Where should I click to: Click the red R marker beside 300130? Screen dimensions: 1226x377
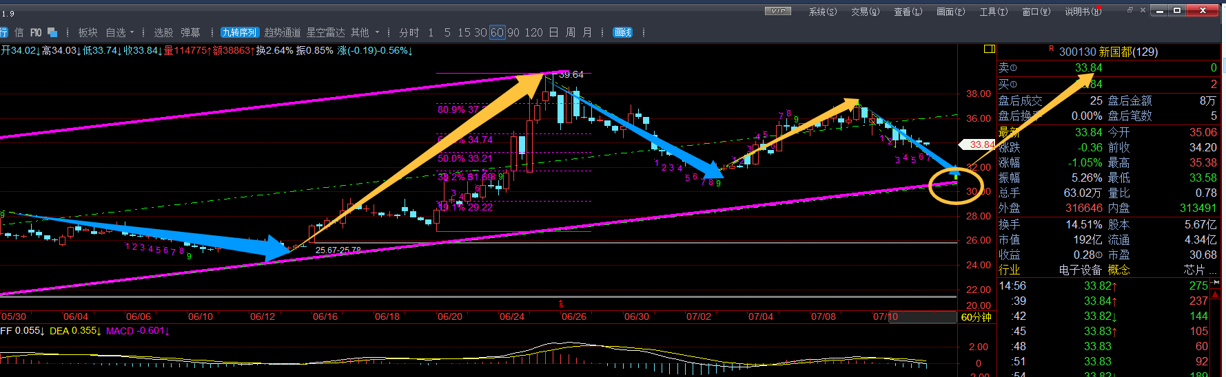click(x=1051, y=49)
